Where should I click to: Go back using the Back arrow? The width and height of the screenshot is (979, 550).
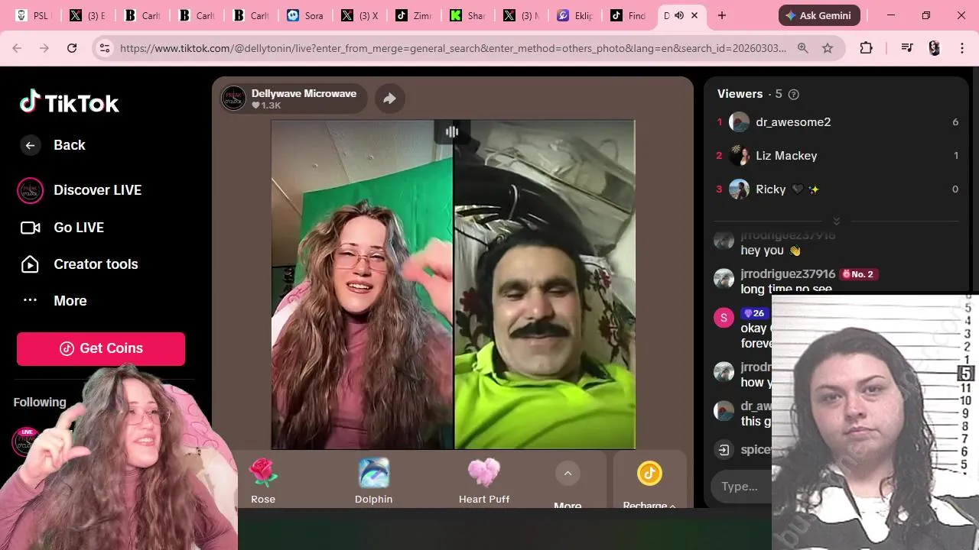[30, 145]
